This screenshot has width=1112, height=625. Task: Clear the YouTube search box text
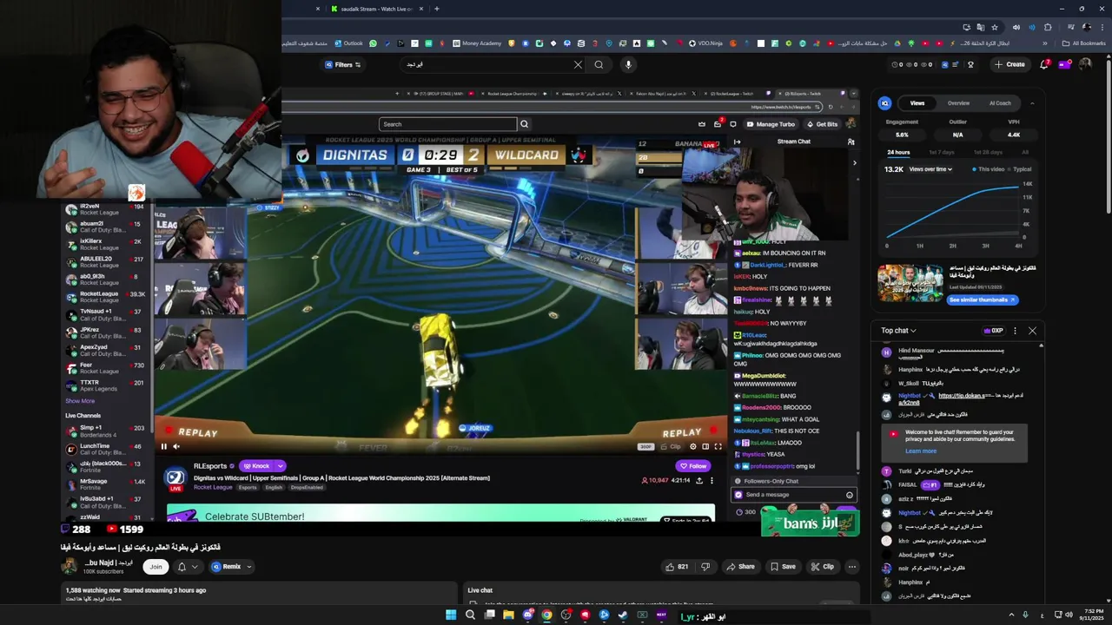pyautogui.click(x=578, y=64)
